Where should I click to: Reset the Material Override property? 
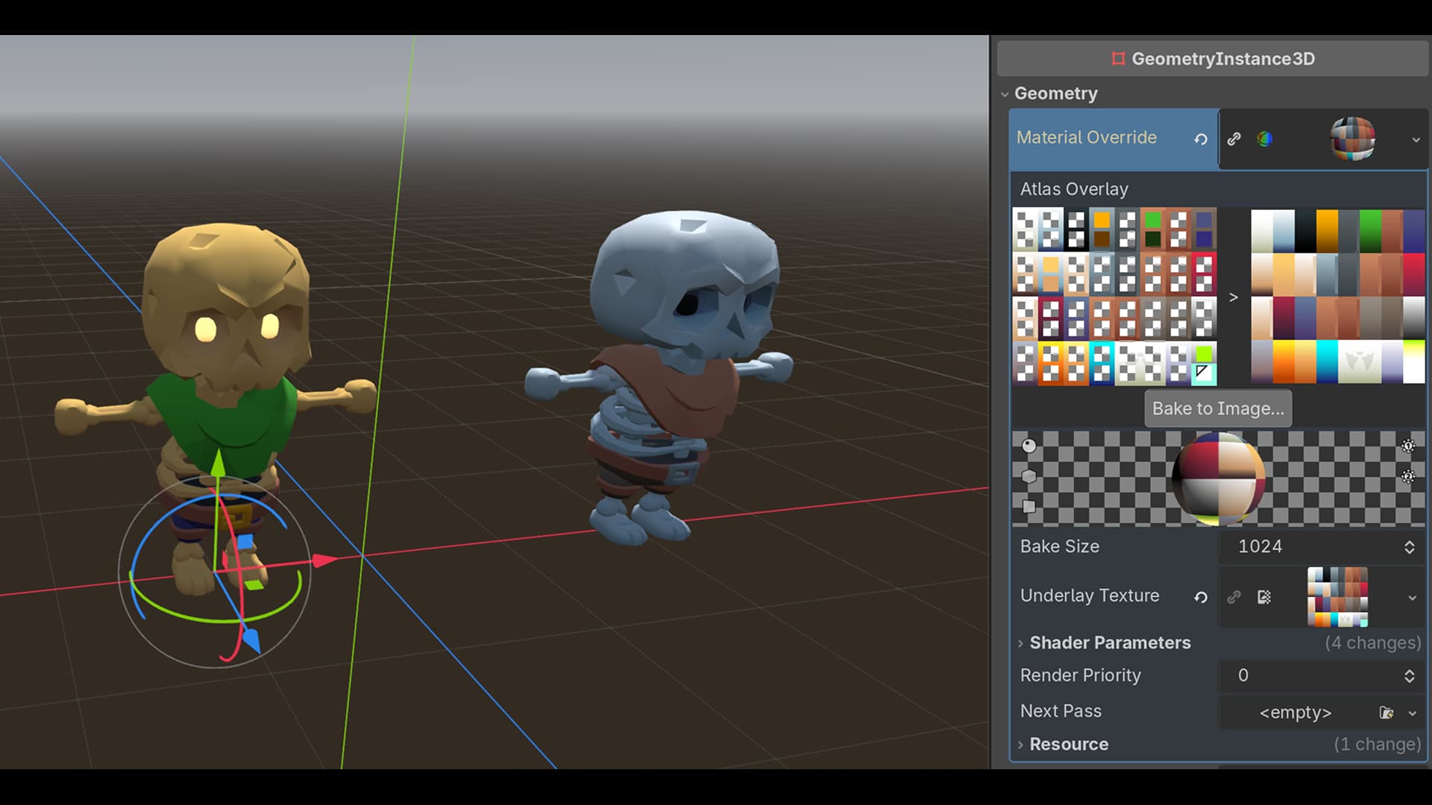(x=1201, y=139)
